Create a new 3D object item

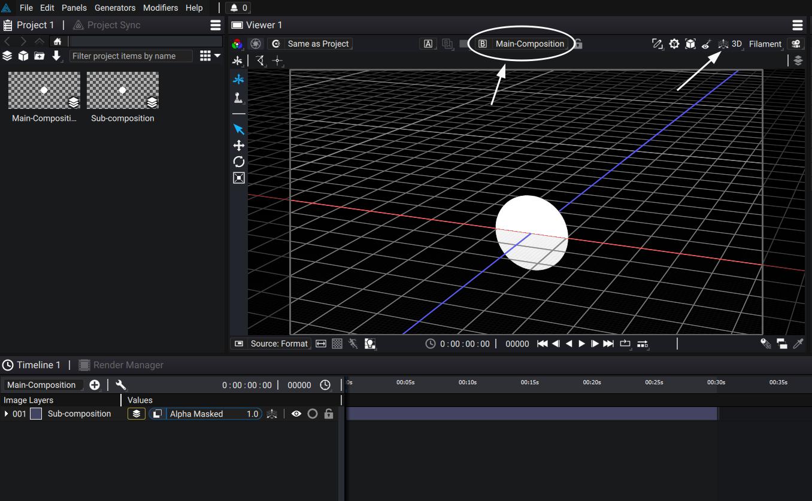(x=23, y=56)
